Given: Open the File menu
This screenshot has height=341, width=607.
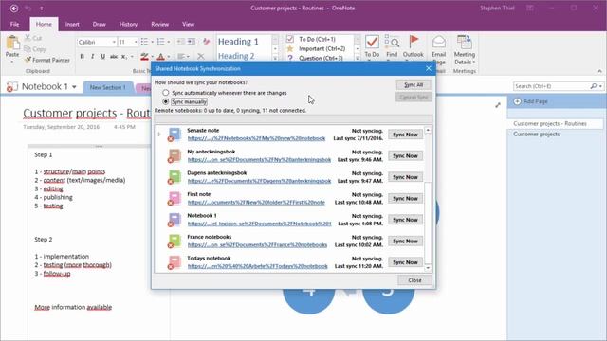Looking at the screenshot, I should click(15, 24).
